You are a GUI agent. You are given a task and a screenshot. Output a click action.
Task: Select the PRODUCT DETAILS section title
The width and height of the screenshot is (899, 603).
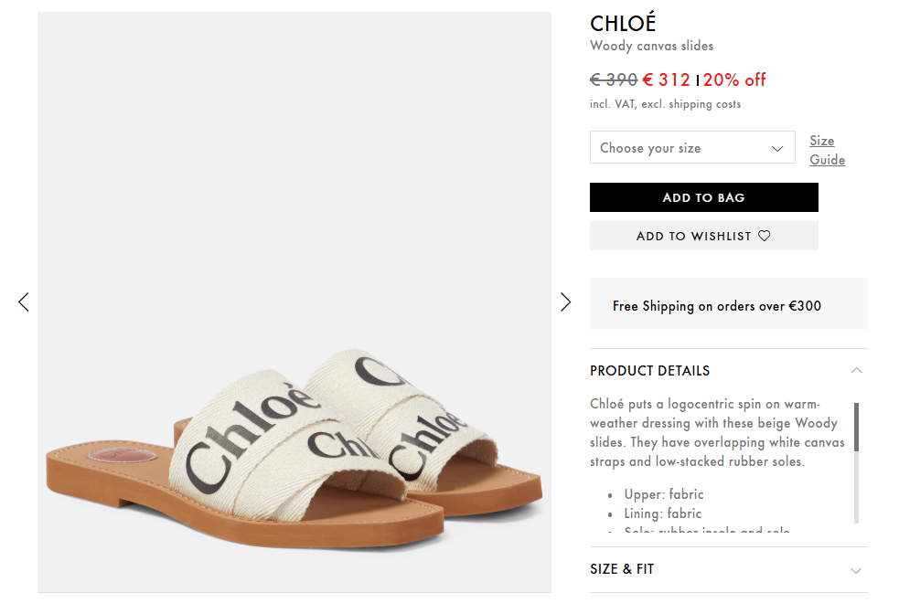coord(649,370)
